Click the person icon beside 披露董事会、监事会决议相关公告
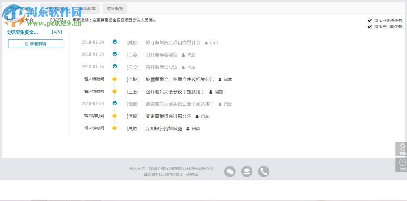Viewport: 407px width, 201px height. tap(220, 80)
